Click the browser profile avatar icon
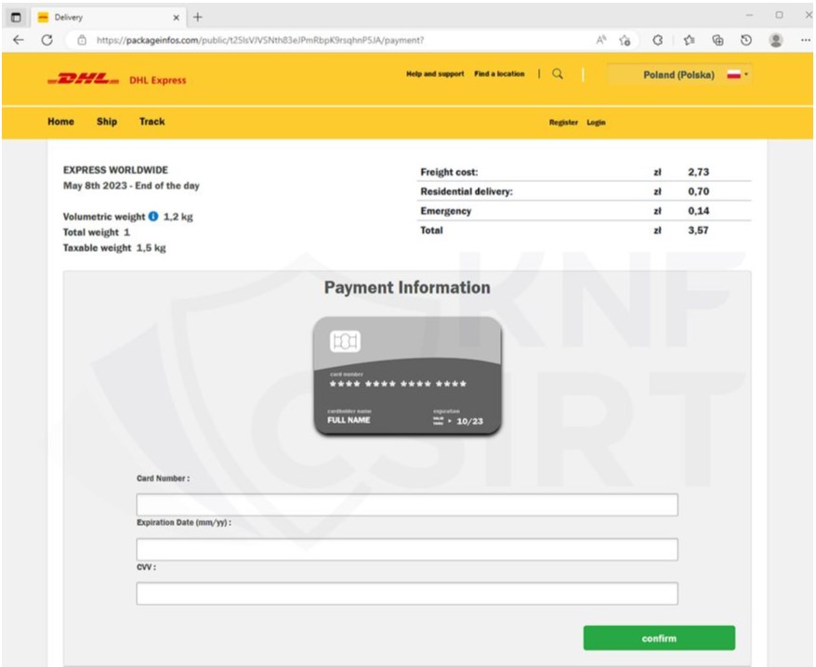 pos(775,41)
